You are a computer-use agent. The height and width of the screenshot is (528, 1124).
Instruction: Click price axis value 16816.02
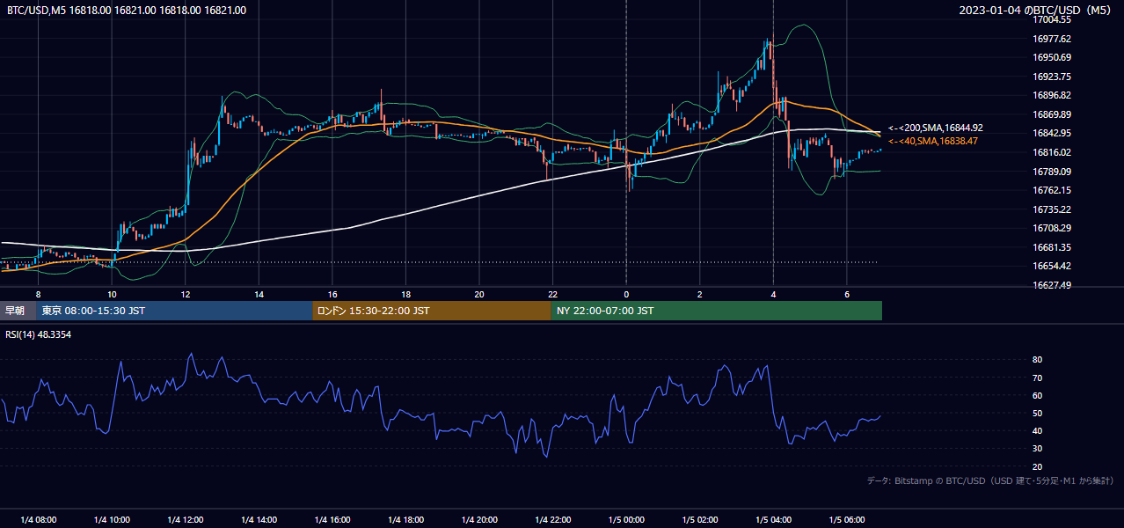(x=1052, y=152)
